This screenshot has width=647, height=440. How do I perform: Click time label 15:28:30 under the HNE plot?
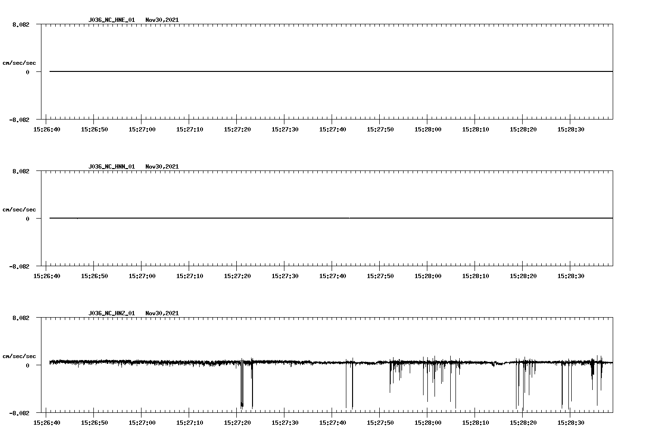(x=571, y=130)
